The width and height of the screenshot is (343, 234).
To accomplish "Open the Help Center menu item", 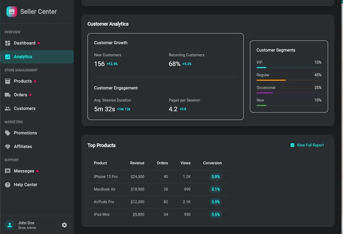I will [25, 185].
